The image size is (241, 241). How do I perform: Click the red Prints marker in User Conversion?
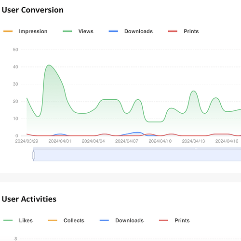pos(173,31)
